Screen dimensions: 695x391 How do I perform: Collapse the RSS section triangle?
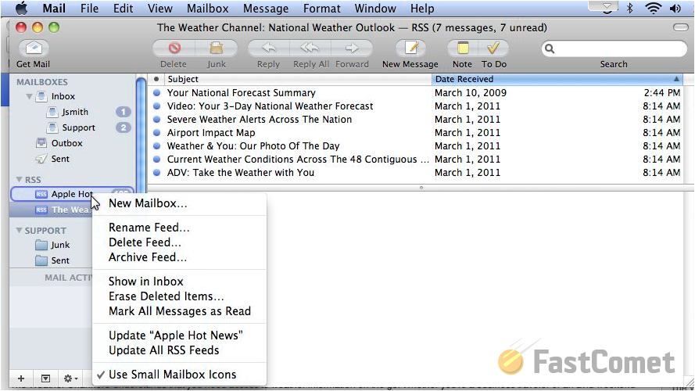(19, 180)
